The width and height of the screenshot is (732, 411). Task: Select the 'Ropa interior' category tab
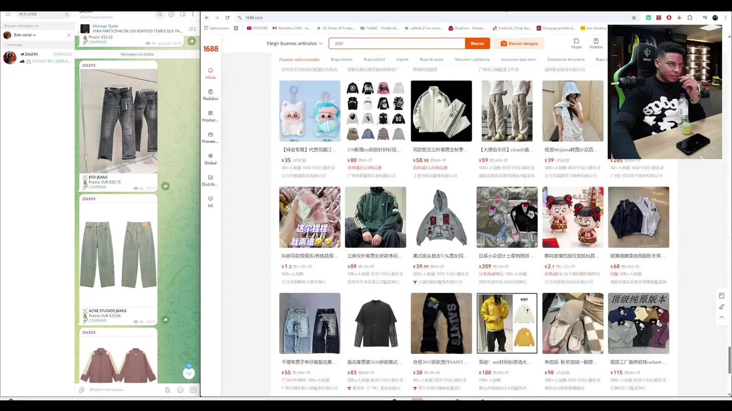341,59
